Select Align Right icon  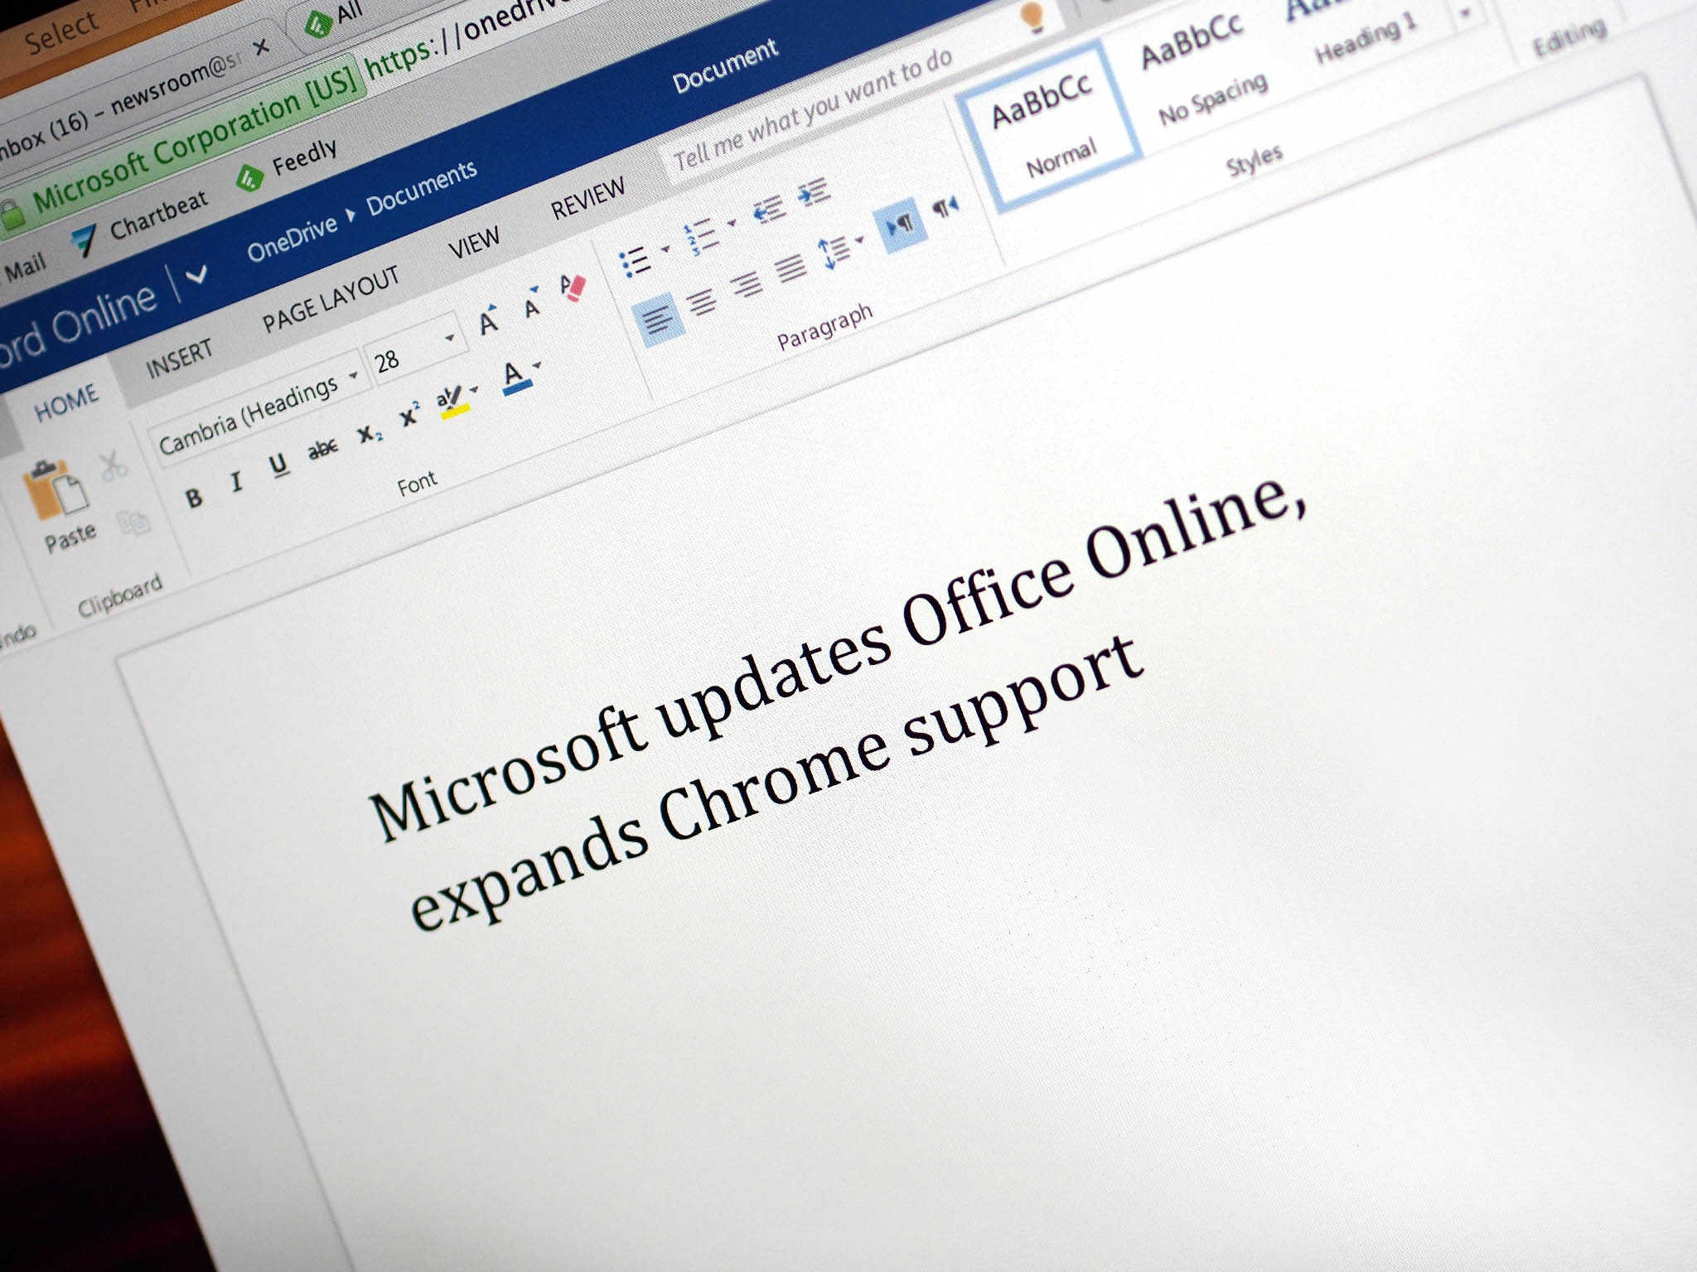coord(747,284)
